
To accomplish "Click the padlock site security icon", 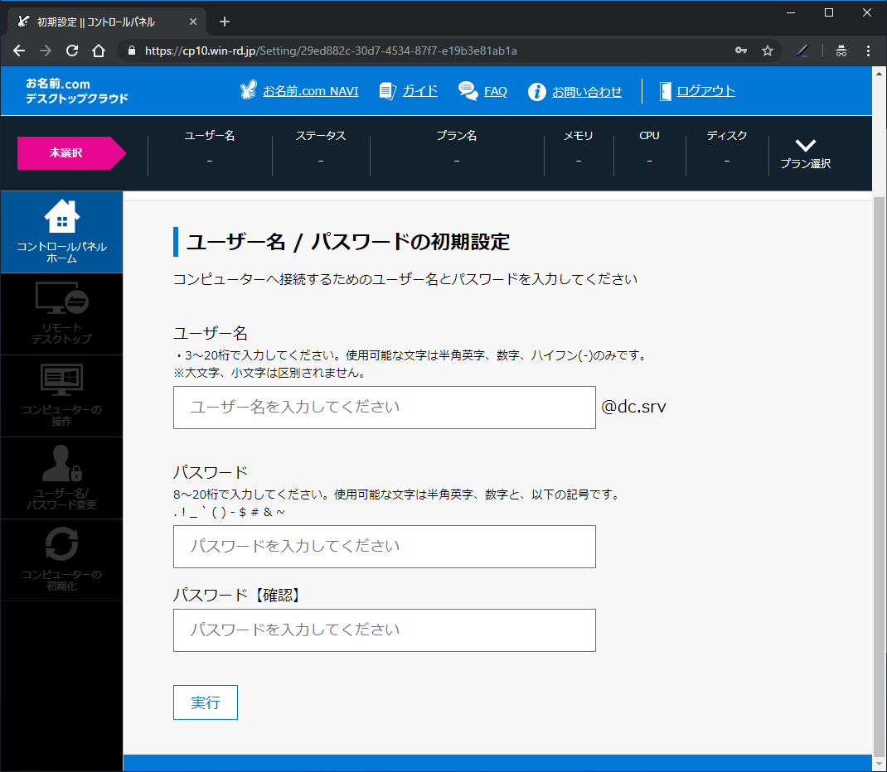I will [132, 51].
